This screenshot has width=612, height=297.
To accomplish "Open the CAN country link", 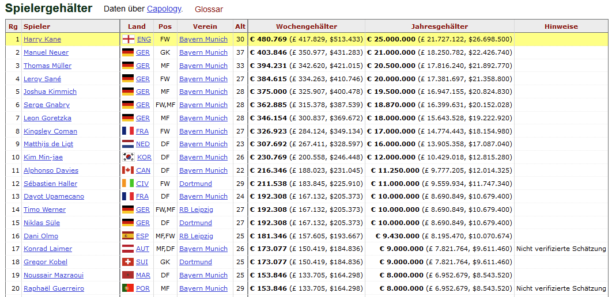I will (143, 171).
